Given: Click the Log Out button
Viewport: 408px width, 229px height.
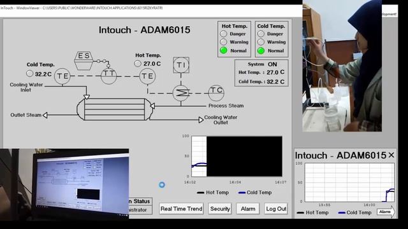Looking at the screenshot, I should point(276,209).
